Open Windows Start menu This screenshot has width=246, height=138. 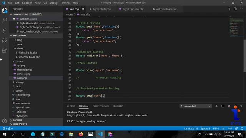[x=4, y=134]
